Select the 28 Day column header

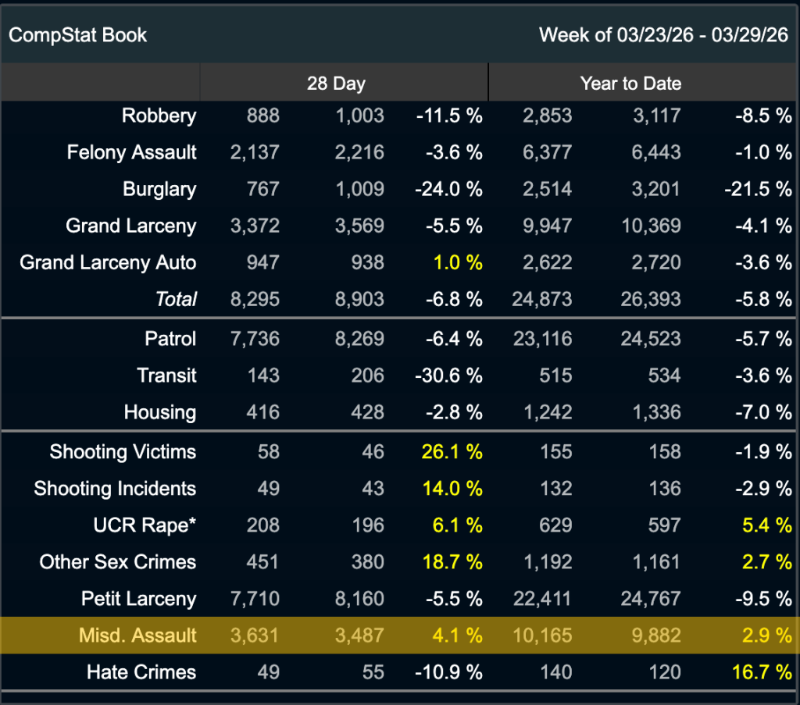coord(336,84)
